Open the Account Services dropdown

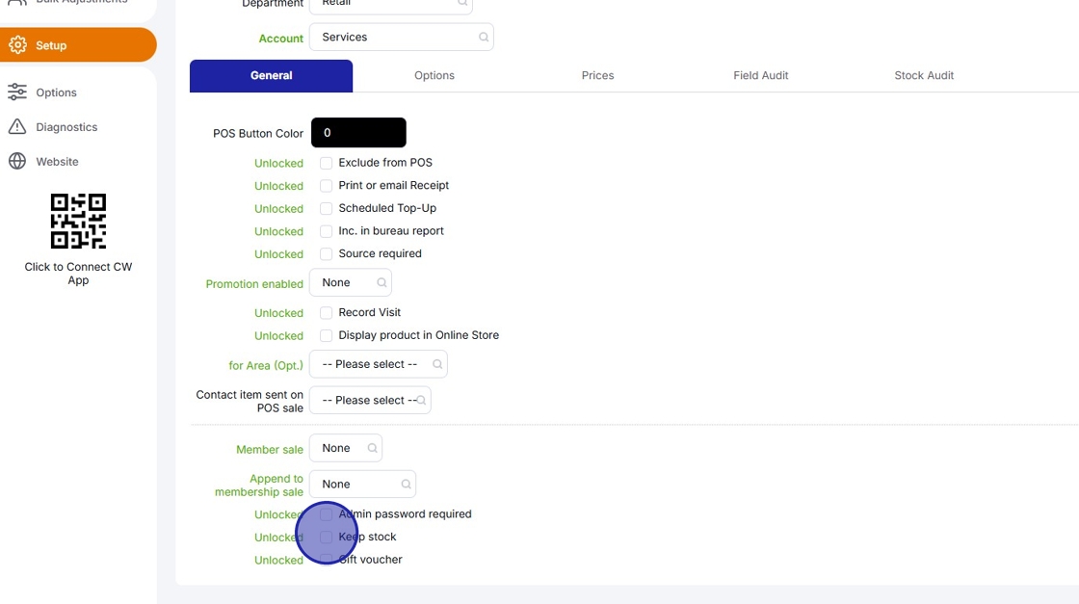pyautogui.click(x=401, y=38)
